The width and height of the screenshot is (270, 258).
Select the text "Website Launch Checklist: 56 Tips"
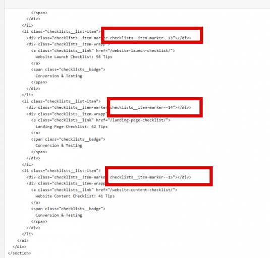click(x=74, y=57)
